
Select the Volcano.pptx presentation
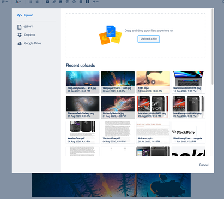coord(153,132)
